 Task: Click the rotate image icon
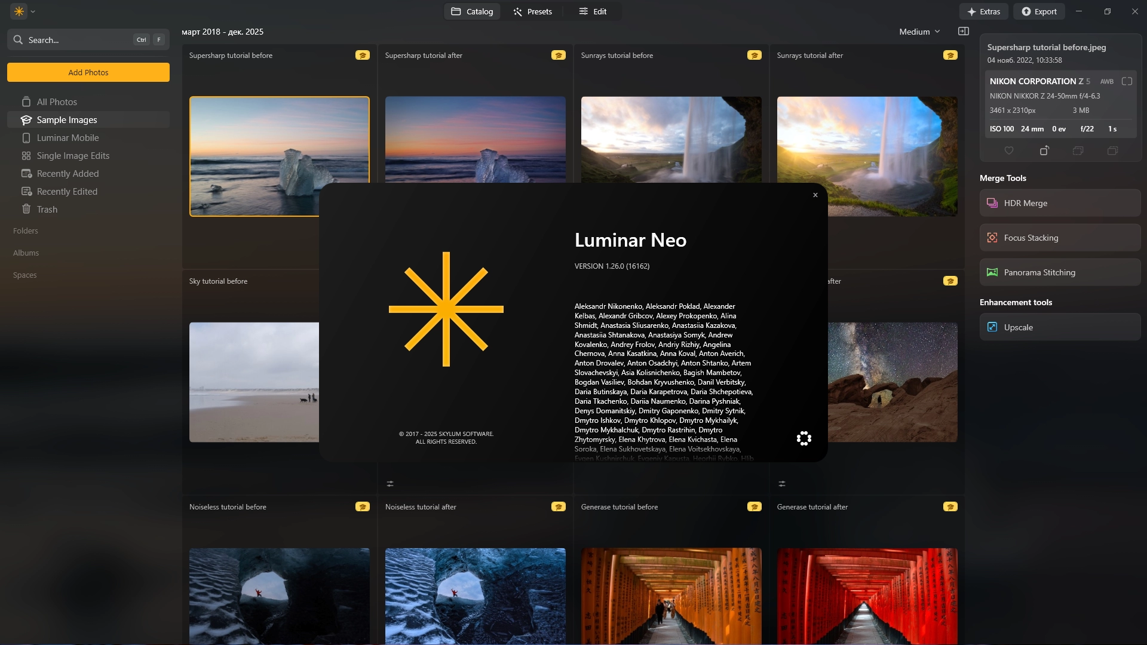[x=1044, y=150]
